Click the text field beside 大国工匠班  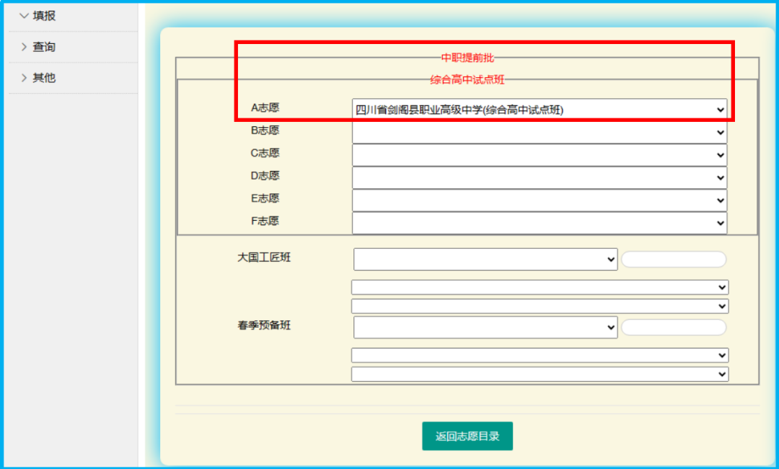(674, 260)
